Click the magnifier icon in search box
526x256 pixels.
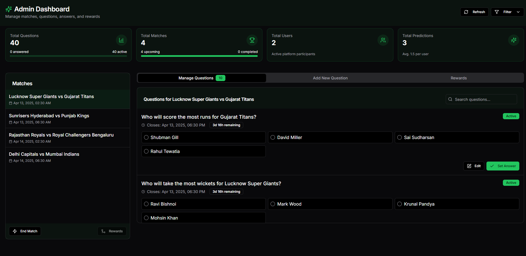tap(450, 99)
